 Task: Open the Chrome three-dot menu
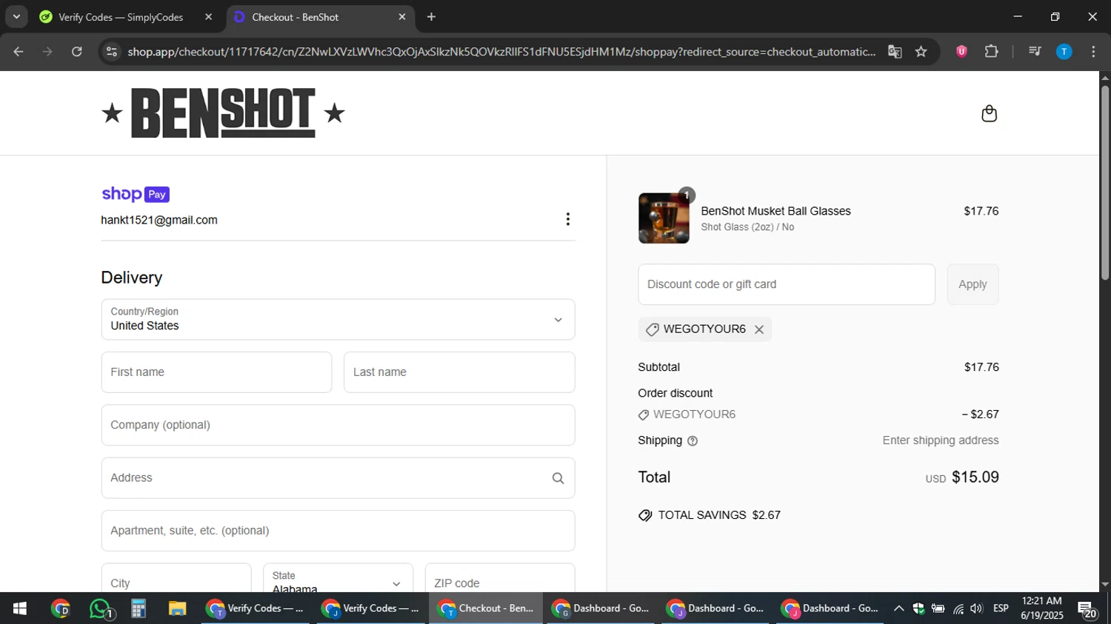point(1093,52)
